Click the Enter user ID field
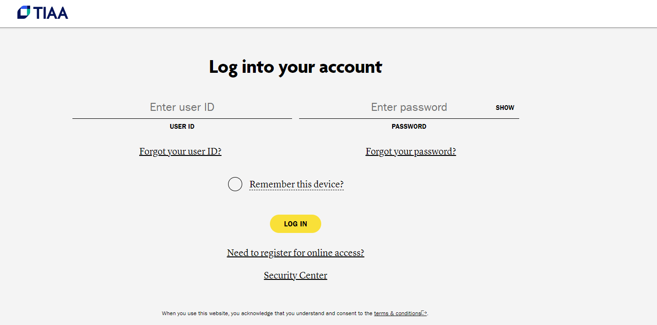Viewport: 657px width, 325px height. (x=182, y=107)
